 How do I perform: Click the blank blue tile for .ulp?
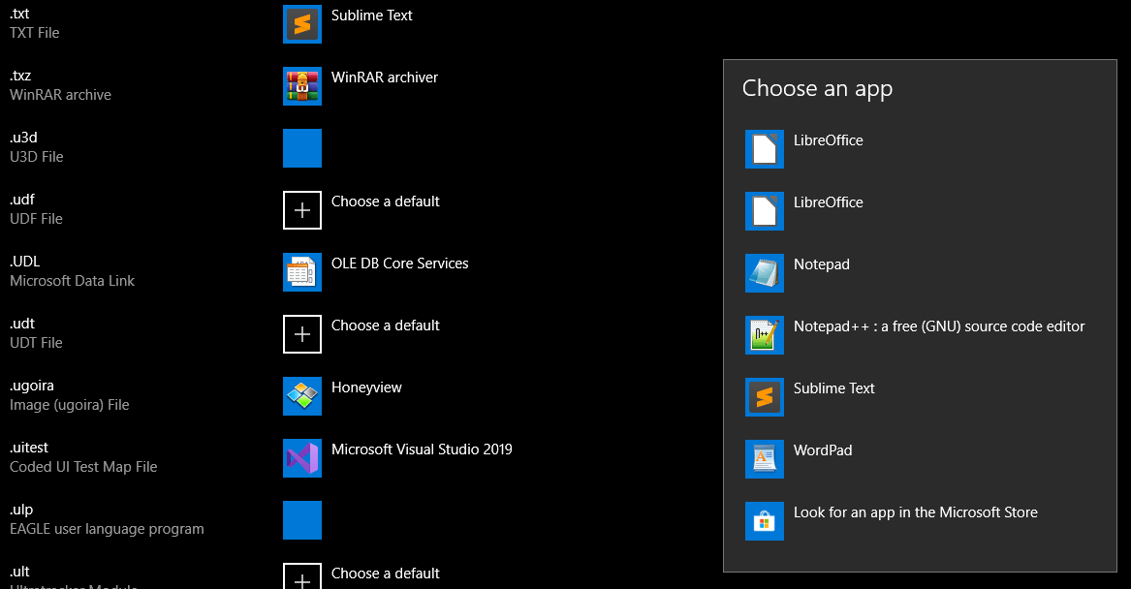(302, 520)
